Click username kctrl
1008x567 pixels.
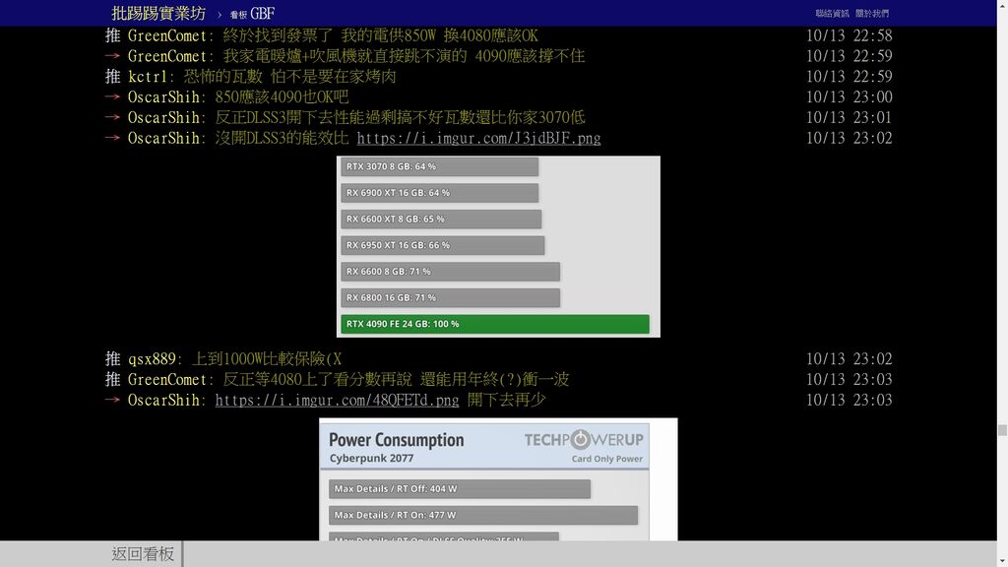[148, 77]
